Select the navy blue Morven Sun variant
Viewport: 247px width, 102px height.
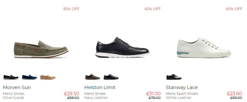click(x=29, y=77)
